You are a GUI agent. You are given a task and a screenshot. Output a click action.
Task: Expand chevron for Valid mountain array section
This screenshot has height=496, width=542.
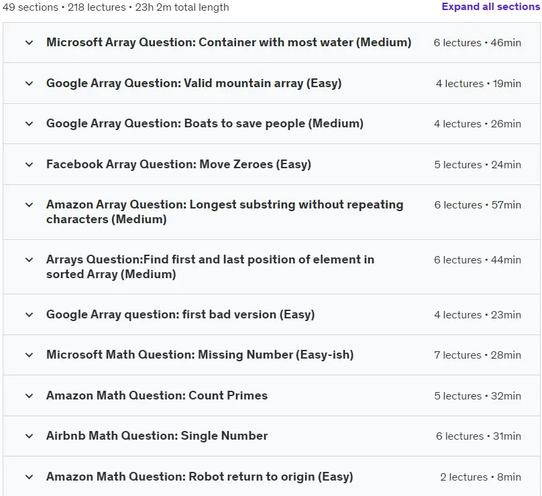pos(30,83)
